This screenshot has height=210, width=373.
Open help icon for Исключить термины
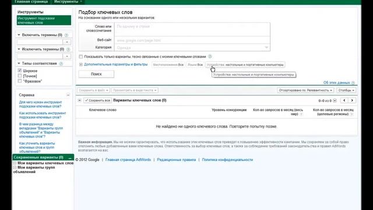(68, 49)
